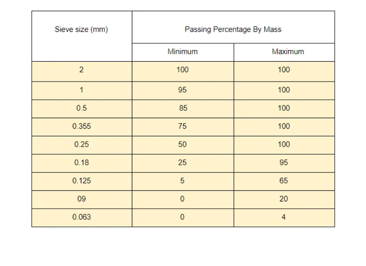Click the maximum value 20 cell

284,200
